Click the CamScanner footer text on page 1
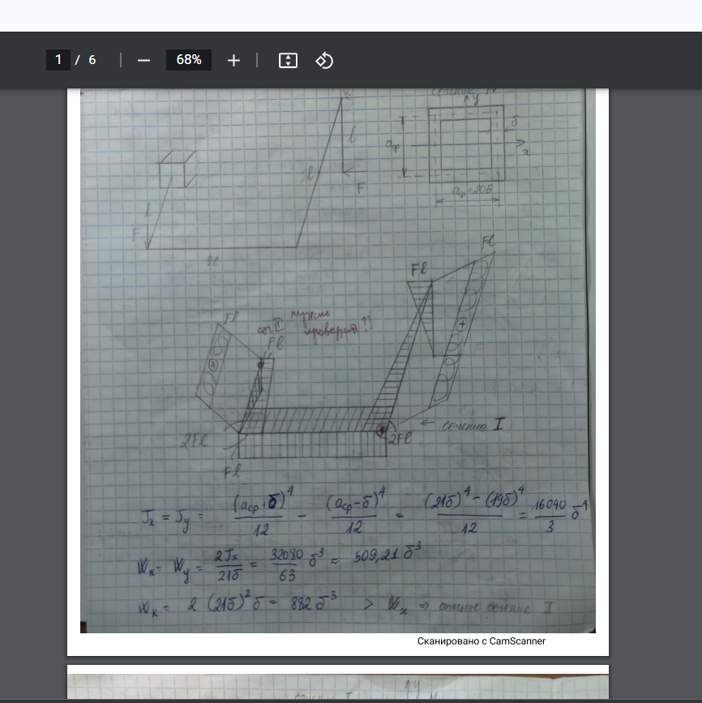702x703 pixels. pyautogui.click(x=481, y=641)
